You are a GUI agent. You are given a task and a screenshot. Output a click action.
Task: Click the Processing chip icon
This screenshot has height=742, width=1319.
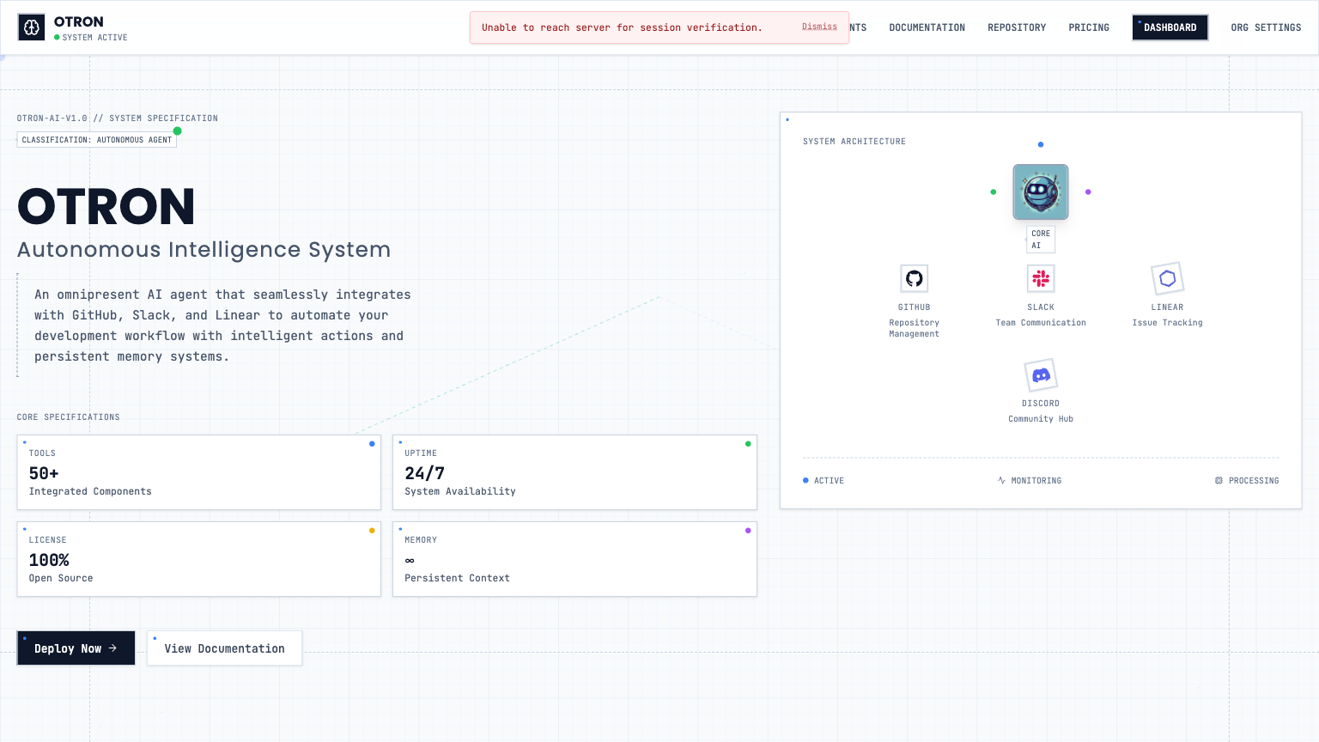pos(1219,481)
